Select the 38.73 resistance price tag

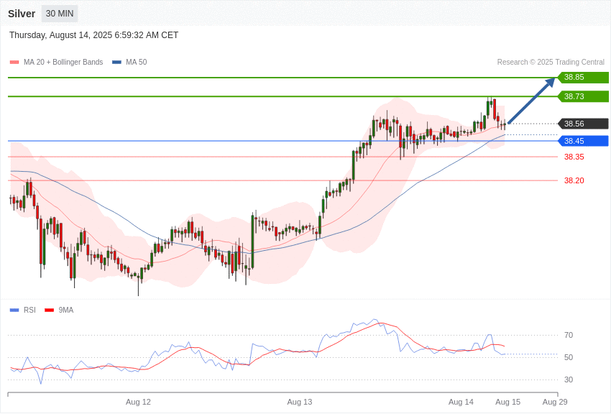point(582,96)
